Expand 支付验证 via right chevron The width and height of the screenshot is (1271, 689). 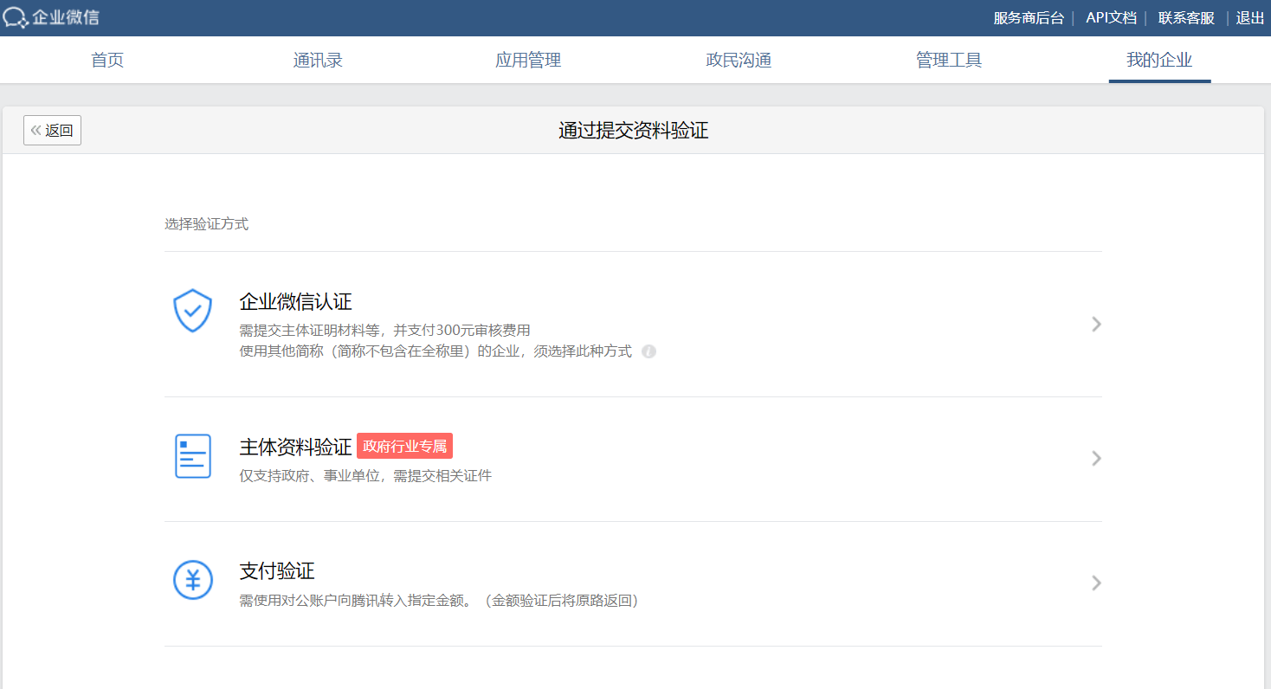1096,583
